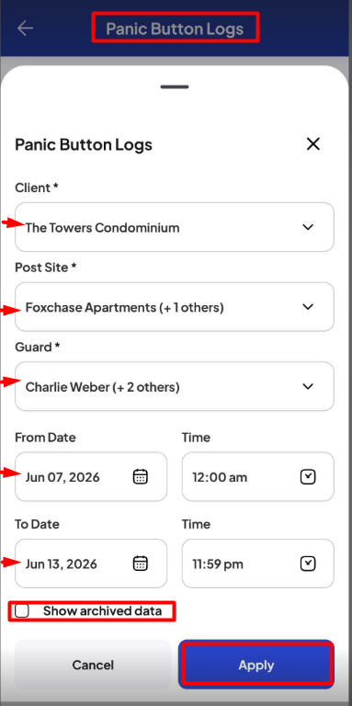This screenshot has width=352, height=706.
Task: Apply the selected log filters
Action: (x=256, y=665)
